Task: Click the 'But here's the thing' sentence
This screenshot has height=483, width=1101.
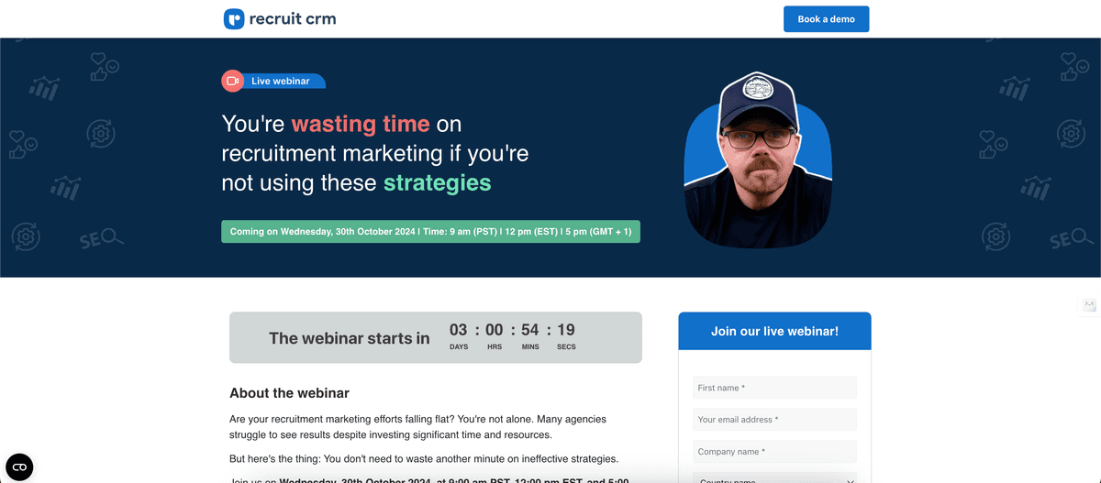Action: 424,458
